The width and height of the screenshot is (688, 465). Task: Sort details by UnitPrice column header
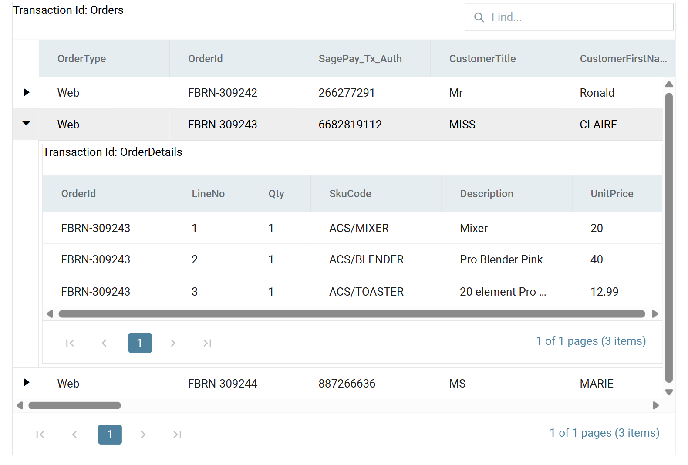point(617,194)
